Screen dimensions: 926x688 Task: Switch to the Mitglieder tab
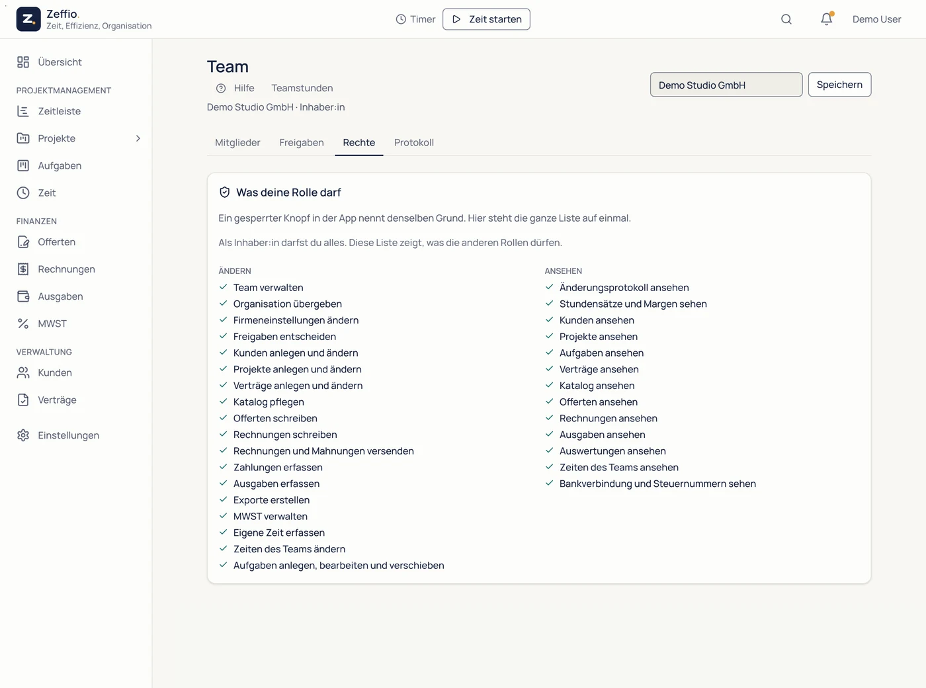[x=237, y=142]
